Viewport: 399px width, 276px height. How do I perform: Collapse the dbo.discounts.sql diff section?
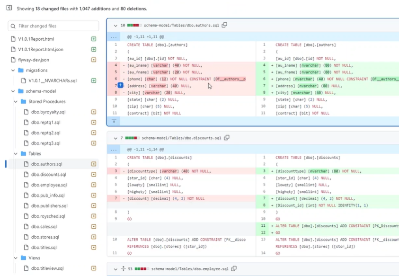[x=115, y=138]
